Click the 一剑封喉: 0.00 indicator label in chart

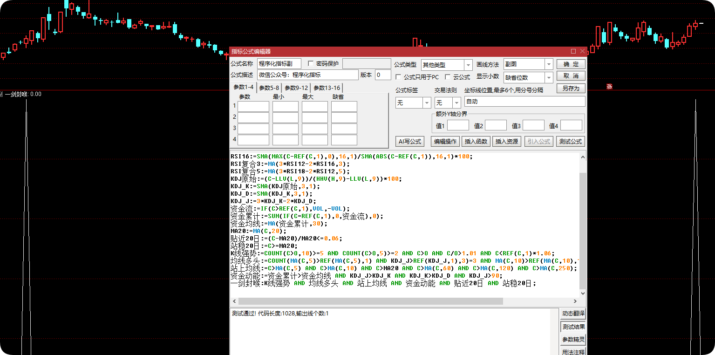coord(23,94)
